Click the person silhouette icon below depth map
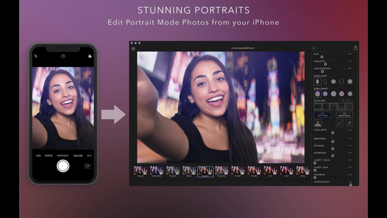387x218 pixels. click(x=318, y=123)
